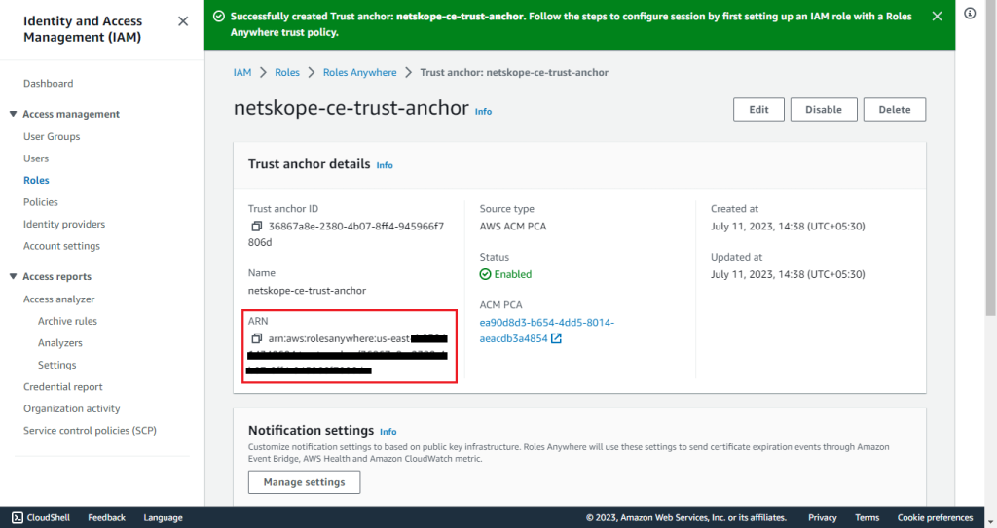Copy the Trust anchor ID

[x=257, y=227]
